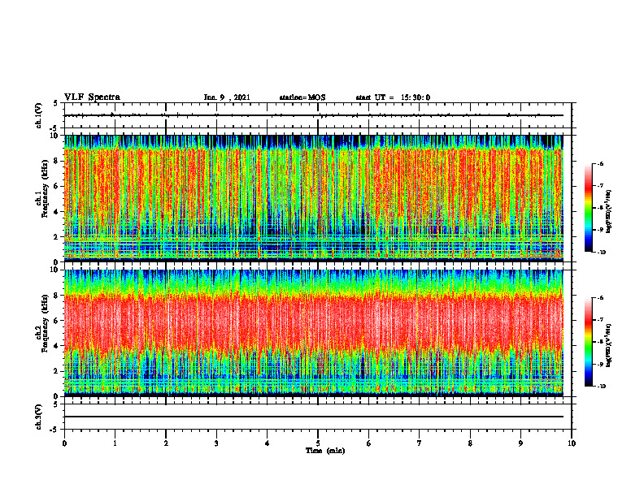Click the time axis tick label "3"

[x=216, y=443]
